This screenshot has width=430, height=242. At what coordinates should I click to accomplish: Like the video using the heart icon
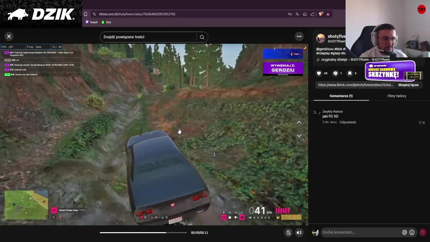(x=319, y=73)
